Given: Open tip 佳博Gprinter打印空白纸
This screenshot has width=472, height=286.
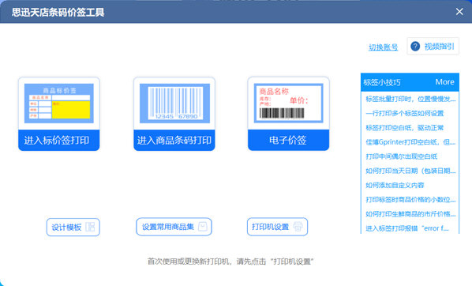Looking at the screenshot, I should [x=410, y=142].
